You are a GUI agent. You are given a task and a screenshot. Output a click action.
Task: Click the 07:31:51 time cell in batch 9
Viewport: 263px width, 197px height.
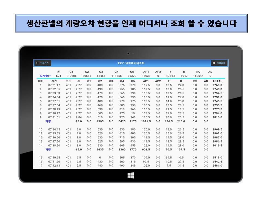tap(54, 117)
